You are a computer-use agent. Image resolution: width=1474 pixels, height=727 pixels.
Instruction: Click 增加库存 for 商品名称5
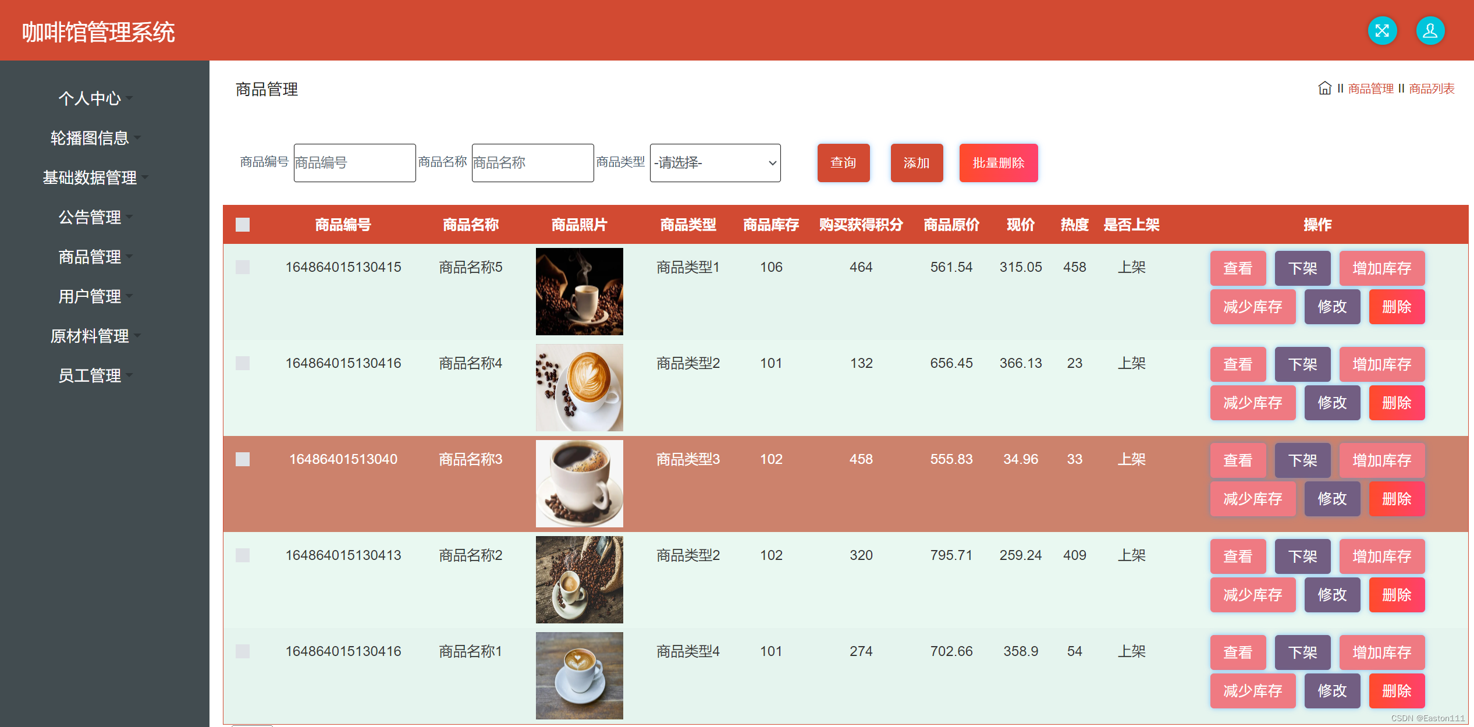coord(1382,268)
